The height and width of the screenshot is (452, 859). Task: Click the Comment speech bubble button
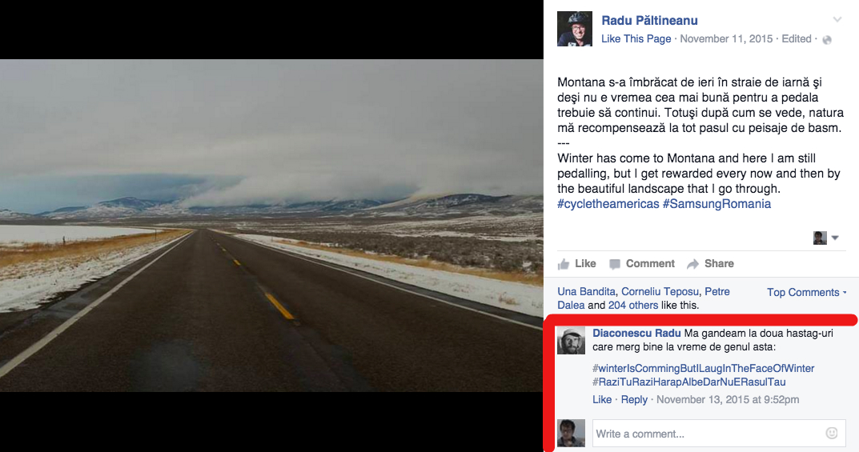641,263
